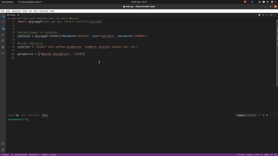
Task: Click the volume icon in top bar
Action: [x=268, y=2]
